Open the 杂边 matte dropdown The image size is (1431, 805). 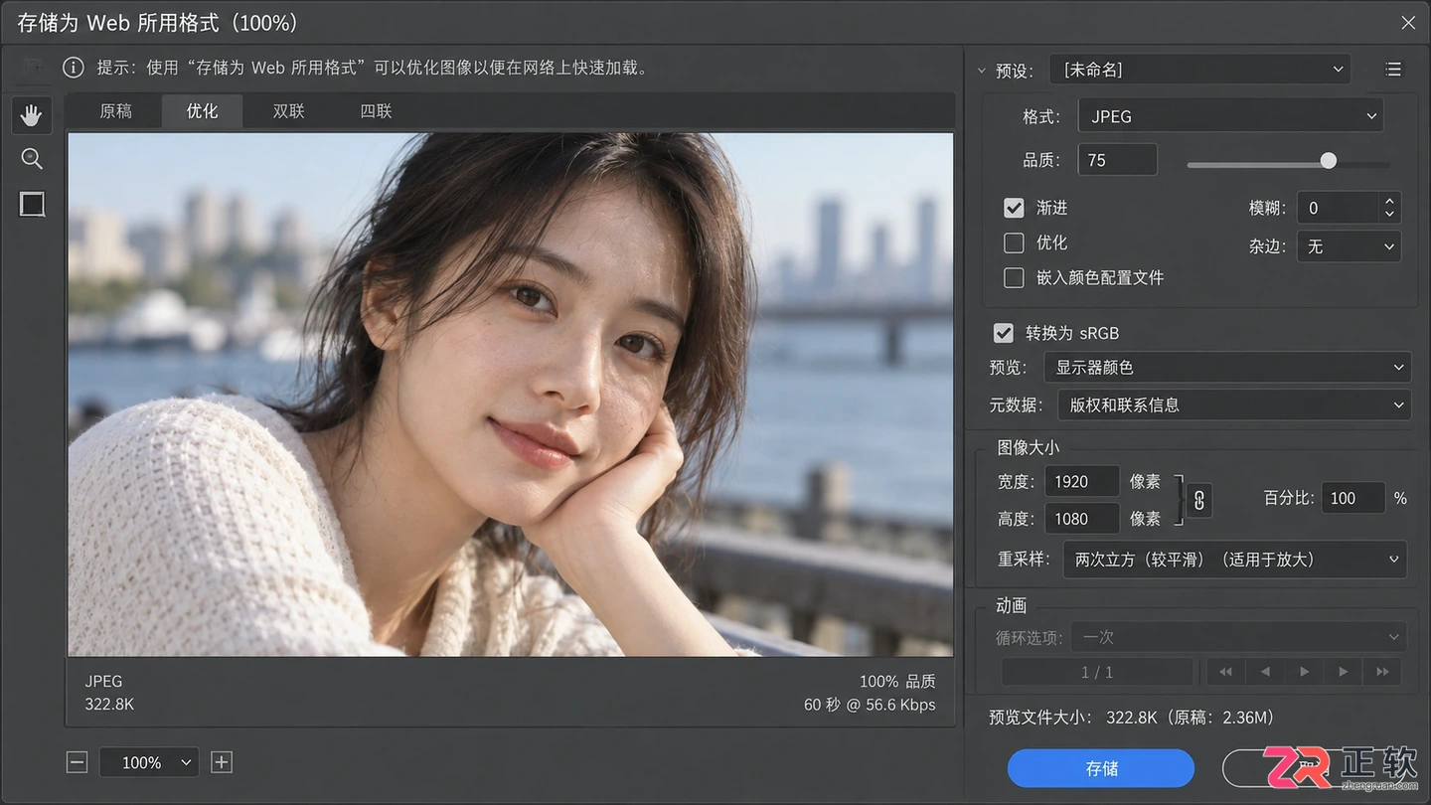coord(1349,246)
